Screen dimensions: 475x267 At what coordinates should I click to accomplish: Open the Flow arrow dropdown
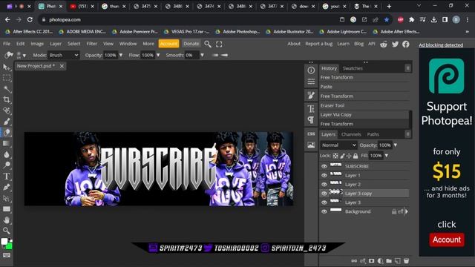(158, 55)
